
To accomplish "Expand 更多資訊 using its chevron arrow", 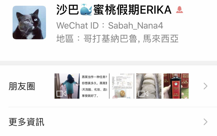I will 206,122.
